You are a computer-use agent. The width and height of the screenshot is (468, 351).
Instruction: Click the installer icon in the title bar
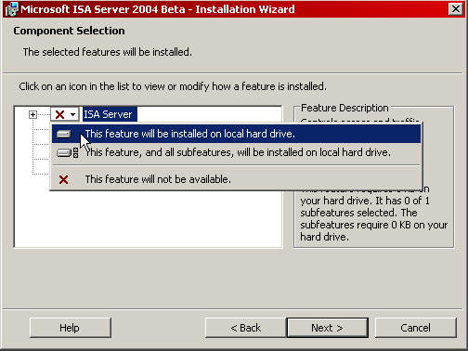(x=12, y=9)
